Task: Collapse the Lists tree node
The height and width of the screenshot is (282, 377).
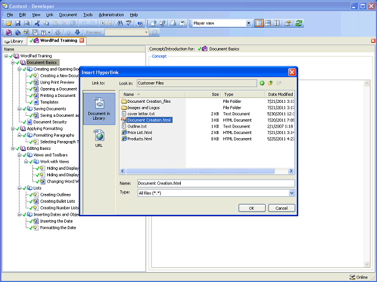Action: point(19,188)
